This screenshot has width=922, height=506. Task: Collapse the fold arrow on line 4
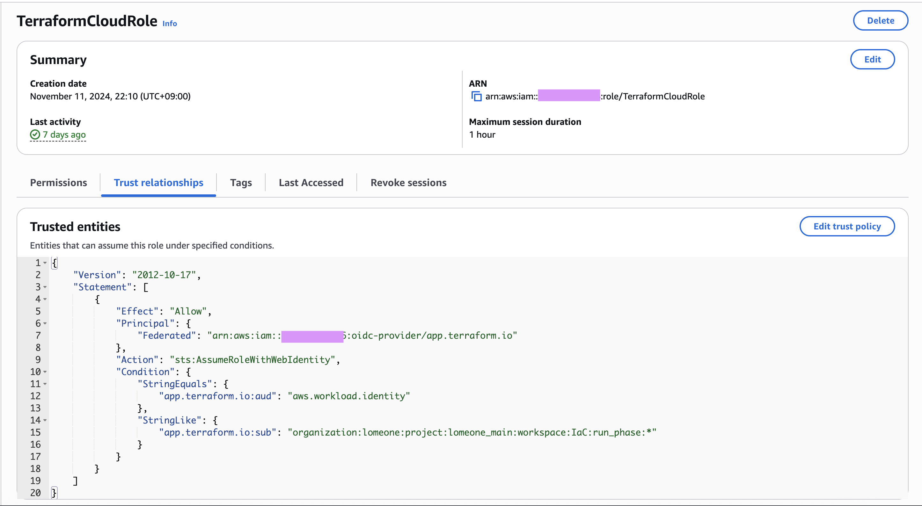coord(45,299)
